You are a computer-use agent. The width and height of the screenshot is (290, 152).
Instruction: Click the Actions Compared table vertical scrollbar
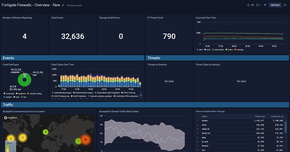coord(286,127)
